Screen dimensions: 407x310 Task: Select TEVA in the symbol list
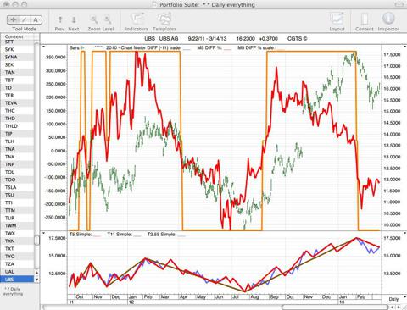point(17,103)
